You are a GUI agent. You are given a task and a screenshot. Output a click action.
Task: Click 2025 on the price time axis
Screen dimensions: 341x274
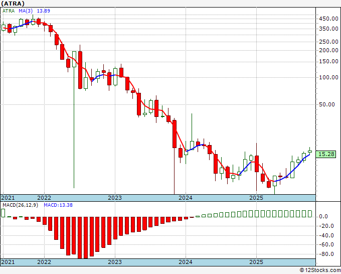point(256,198)
